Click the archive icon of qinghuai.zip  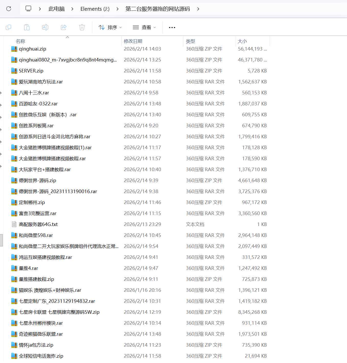[14, 49]
